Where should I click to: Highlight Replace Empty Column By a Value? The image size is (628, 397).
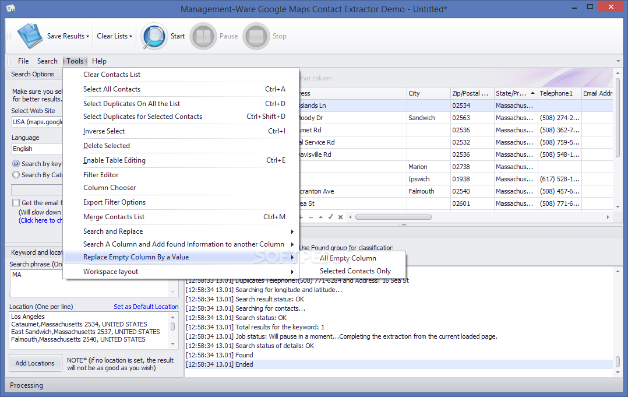(x=181, y=257)
